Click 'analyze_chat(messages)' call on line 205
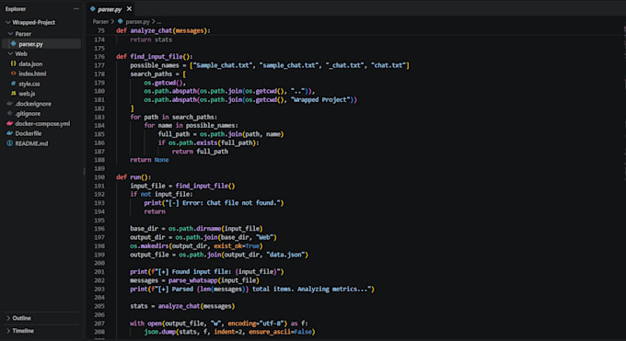 point(196,306)
